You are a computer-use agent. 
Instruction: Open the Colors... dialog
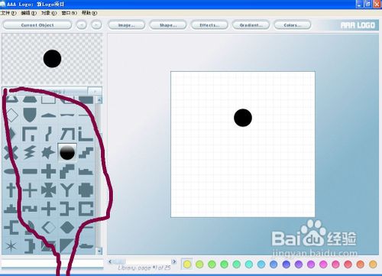click(293, 25)
